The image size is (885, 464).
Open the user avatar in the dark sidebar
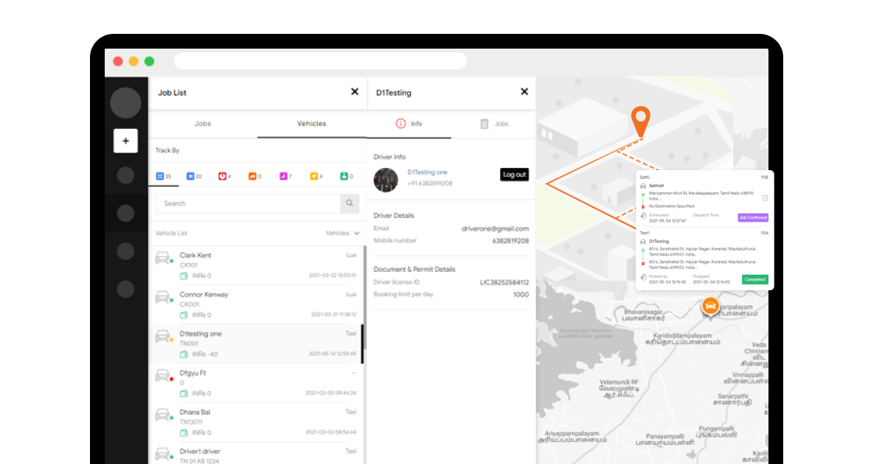(125, 103)
